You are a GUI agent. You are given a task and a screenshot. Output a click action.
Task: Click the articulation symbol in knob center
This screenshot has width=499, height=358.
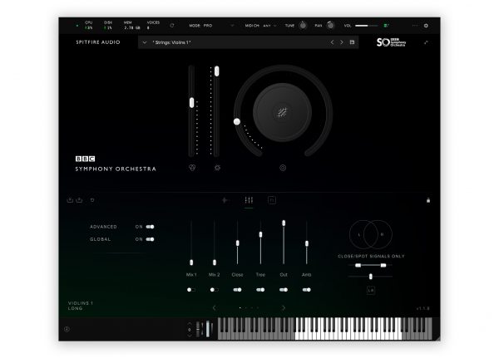282,112
